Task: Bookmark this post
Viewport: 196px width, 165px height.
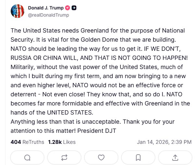Action: 138,158
